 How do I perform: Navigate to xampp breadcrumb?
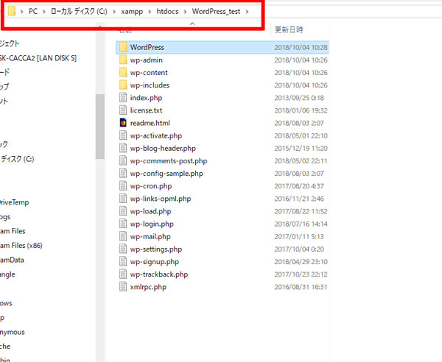(132, 12)
